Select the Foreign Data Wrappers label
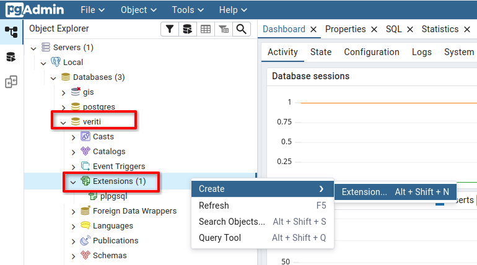This screenshot has width=477, height=265. [135, 211]
